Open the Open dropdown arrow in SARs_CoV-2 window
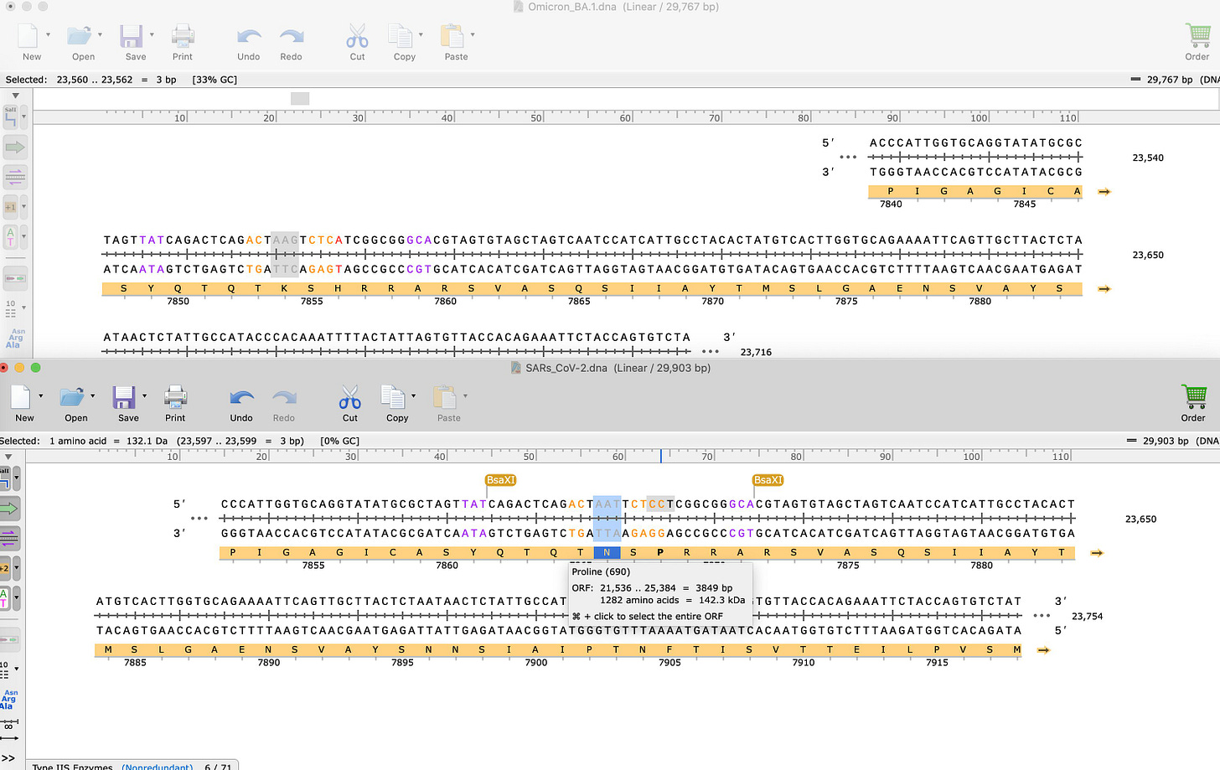Screen dimensions: 1220x770 coord(92,396)
